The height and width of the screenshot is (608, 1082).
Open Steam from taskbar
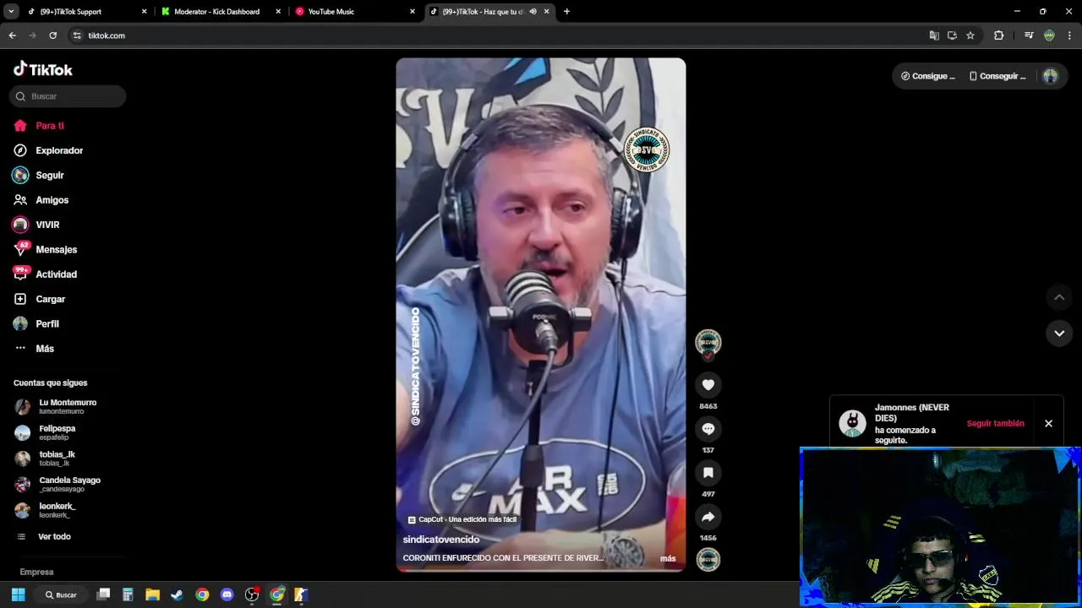pos(177,594)
